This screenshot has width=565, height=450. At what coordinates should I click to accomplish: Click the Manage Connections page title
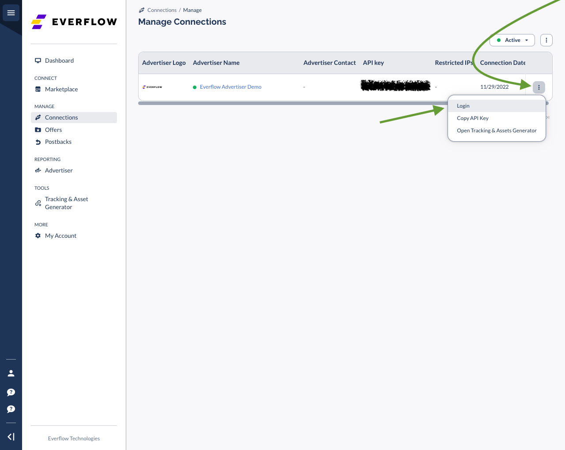[x=182, y=22]
